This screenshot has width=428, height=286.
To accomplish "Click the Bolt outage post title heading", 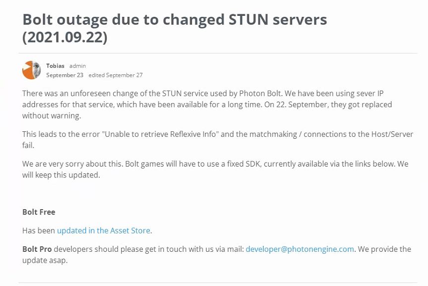I will point(175,19).
